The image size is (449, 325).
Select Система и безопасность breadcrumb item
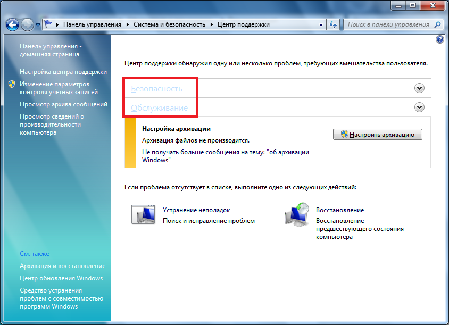(170, 24)
